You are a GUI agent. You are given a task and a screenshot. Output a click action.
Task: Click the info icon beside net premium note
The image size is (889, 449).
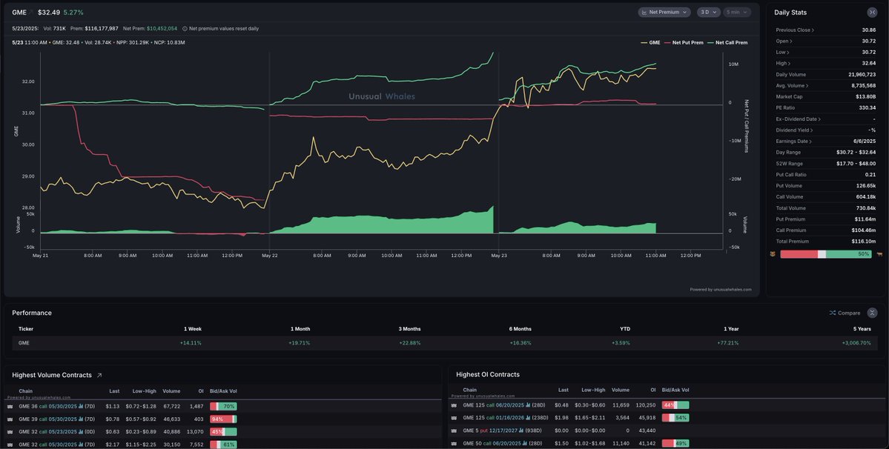185,28
